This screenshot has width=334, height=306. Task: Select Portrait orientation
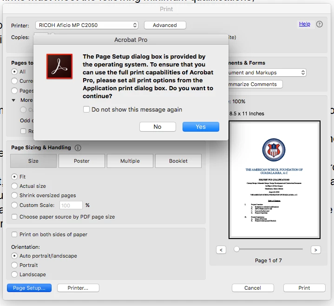click(x=14, y=265)
